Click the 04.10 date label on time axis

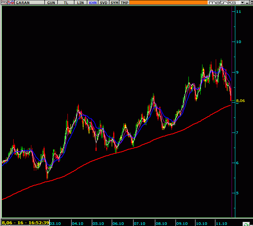[x=77, y=223]
